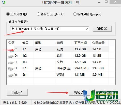Minimize the U启动PE window

(99, 2)
